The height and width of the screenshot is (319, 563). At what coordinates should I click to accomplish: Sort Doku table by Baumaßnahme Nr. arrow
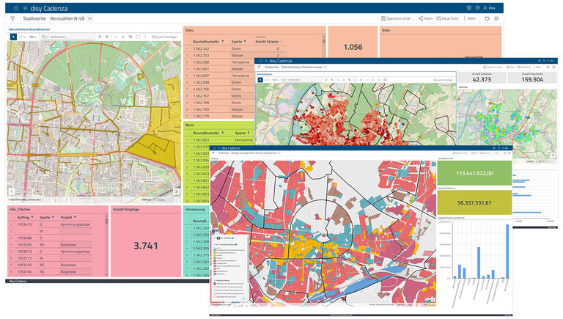223,42
